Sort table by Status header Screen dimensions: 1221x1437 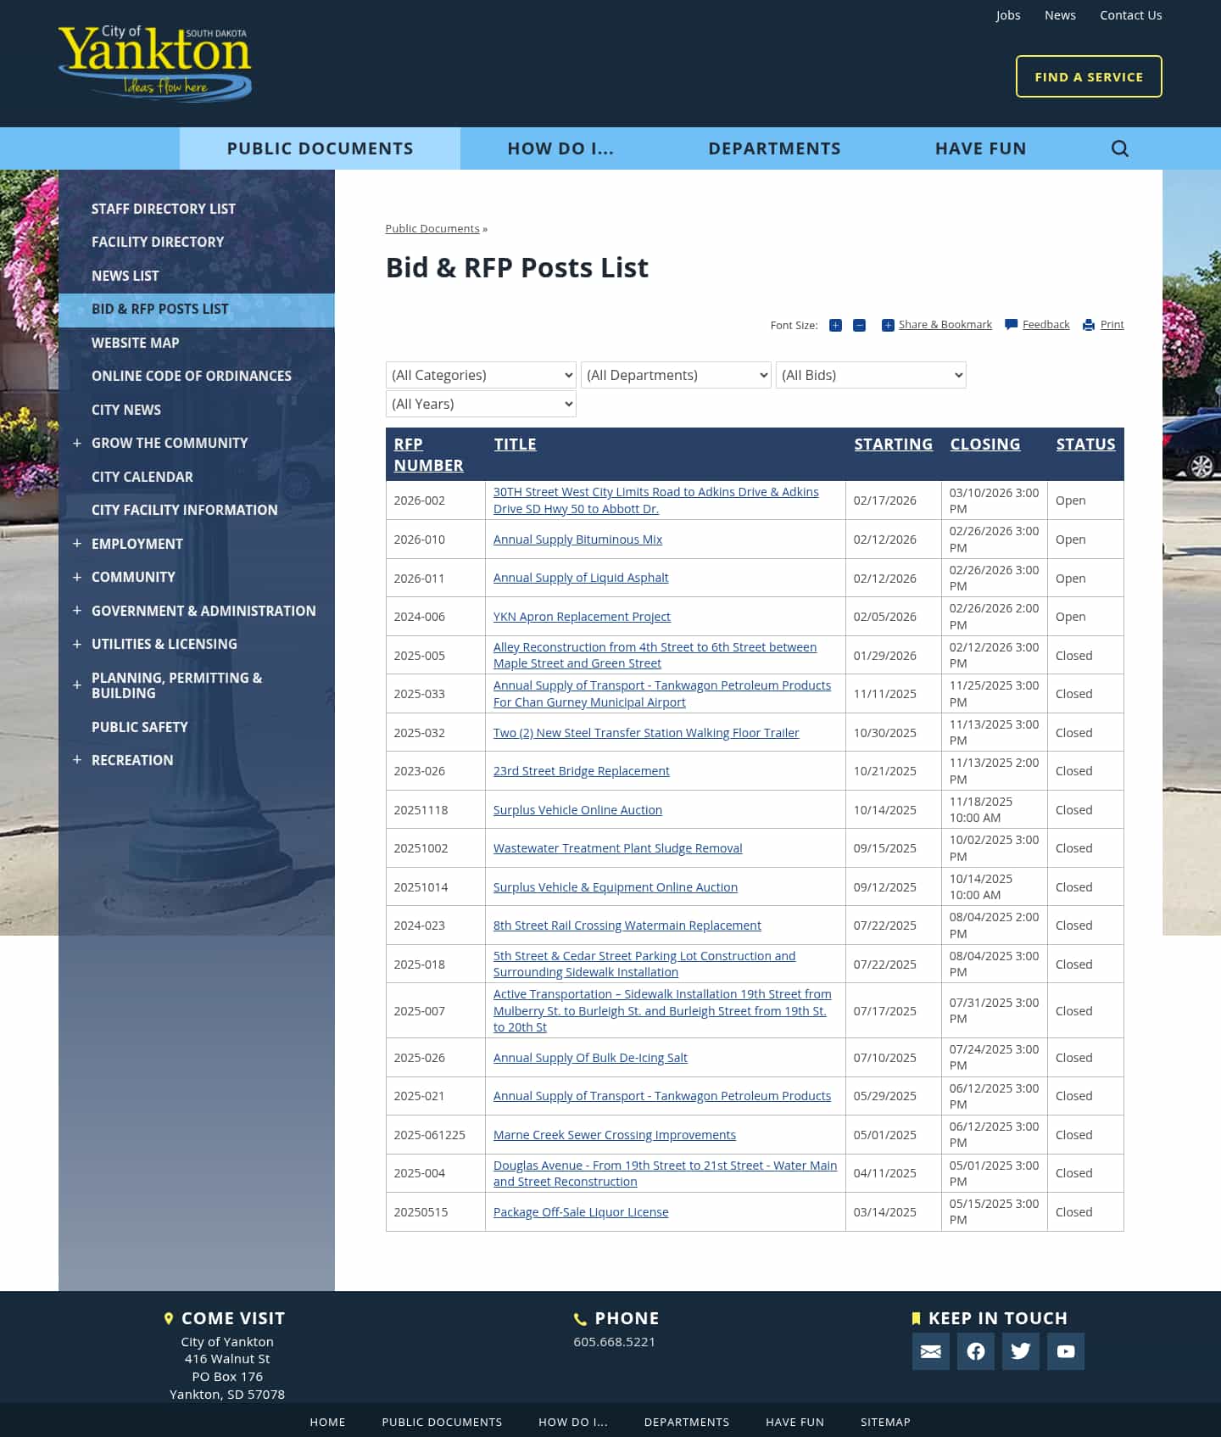1085,444
